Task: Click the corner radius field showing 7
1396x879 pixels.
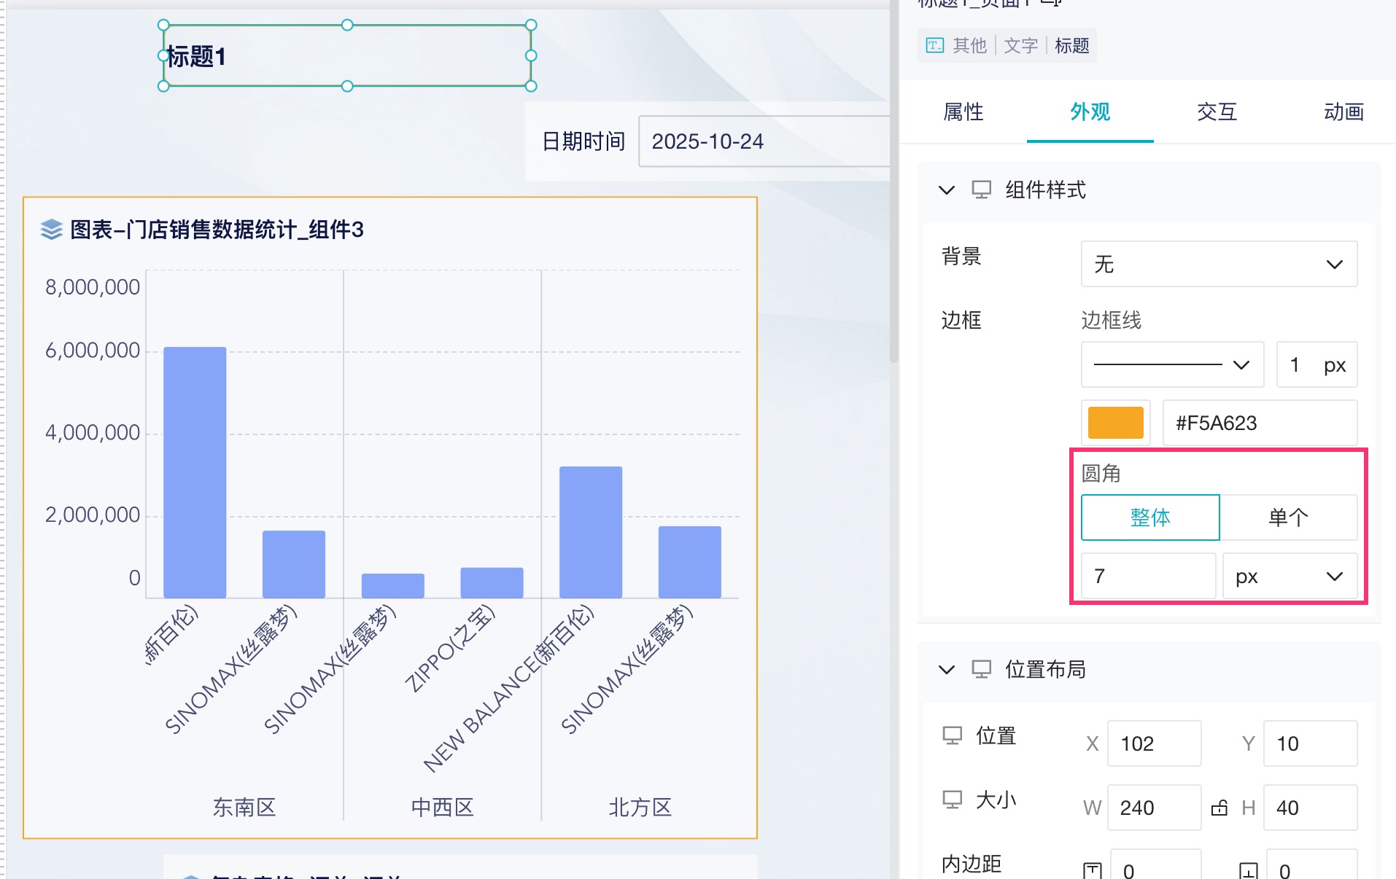Action: 1148,577
